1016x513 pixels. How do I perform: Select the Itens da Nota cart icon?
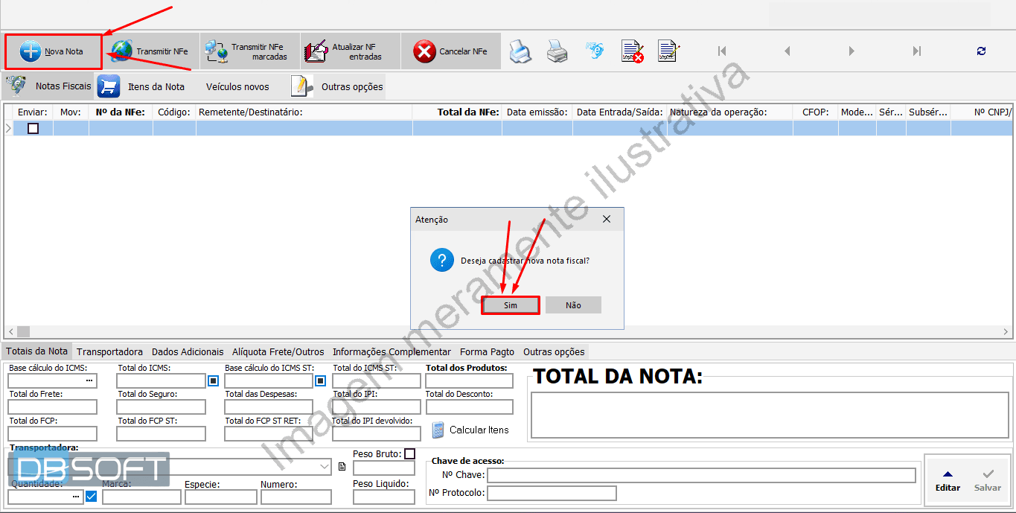click(109, 86)
